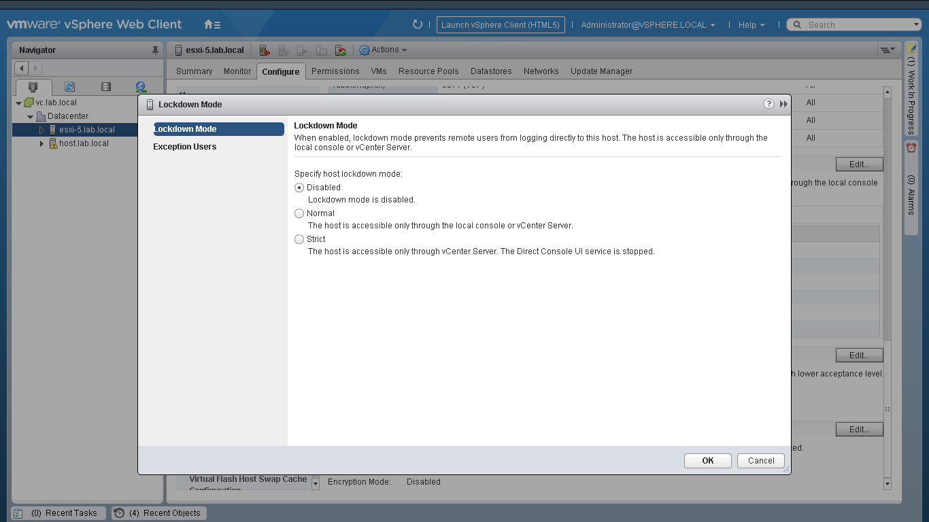Click the double-arrow icon in dialog title bar
This screenshot has width=929, height=522.
(x=783, y=104)
